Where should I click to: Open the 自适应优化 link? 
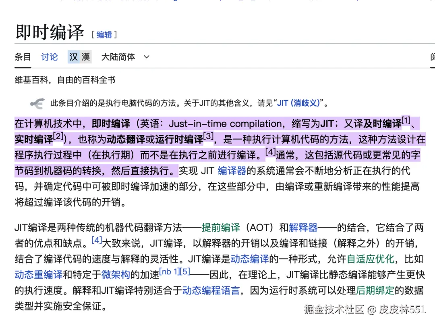point(371,259)
